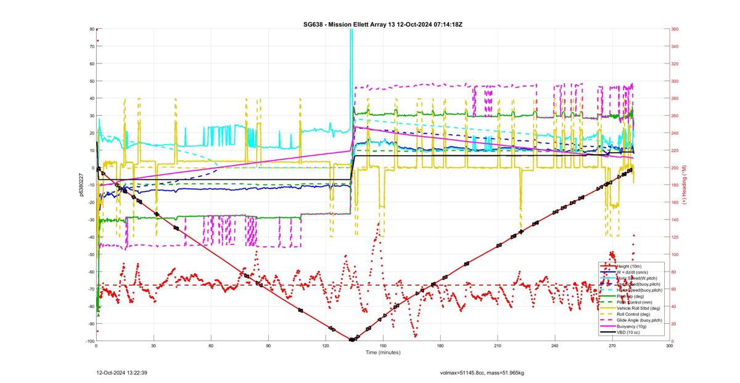Click the yellow solid line sample beside Vehicle Roll
The height and width of the screenshot is (383, 740).
(x=607, y=308)
